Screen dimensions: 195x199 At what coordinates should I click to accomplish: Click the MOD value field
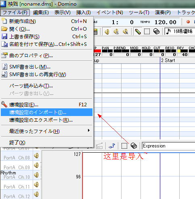pyautogui.click(x=136, y=54)
